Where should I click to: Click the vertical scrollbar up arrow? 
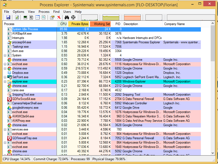[213, 23]
